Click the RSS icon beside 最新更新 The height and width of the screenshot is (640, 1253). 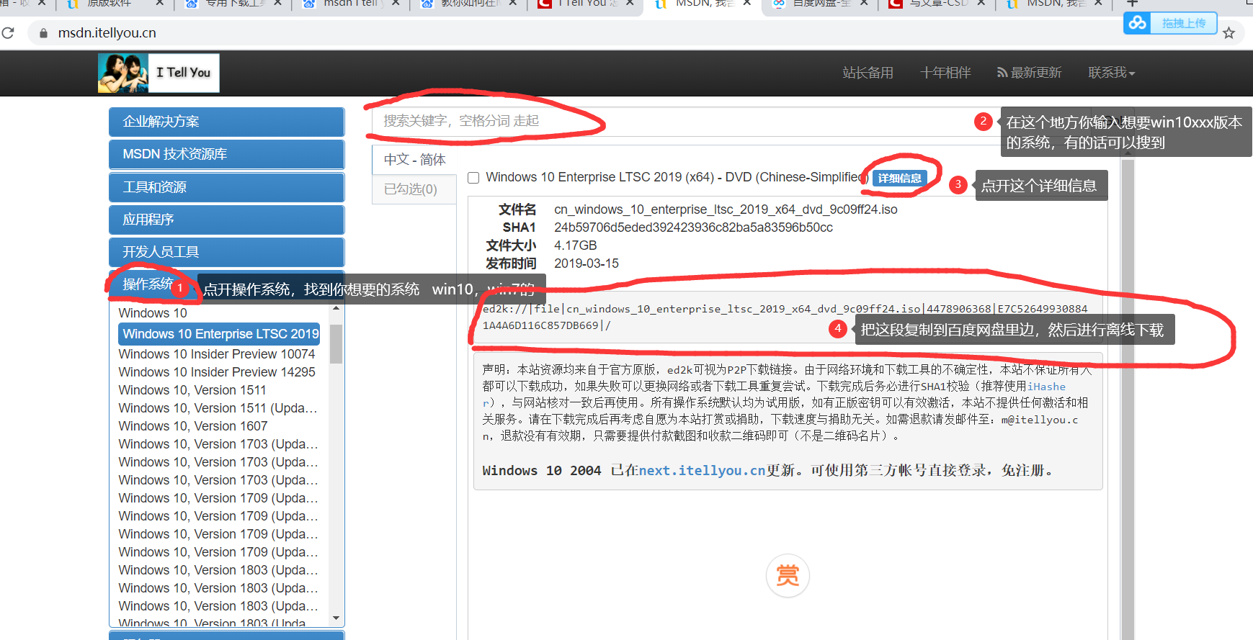[1002, 72]
